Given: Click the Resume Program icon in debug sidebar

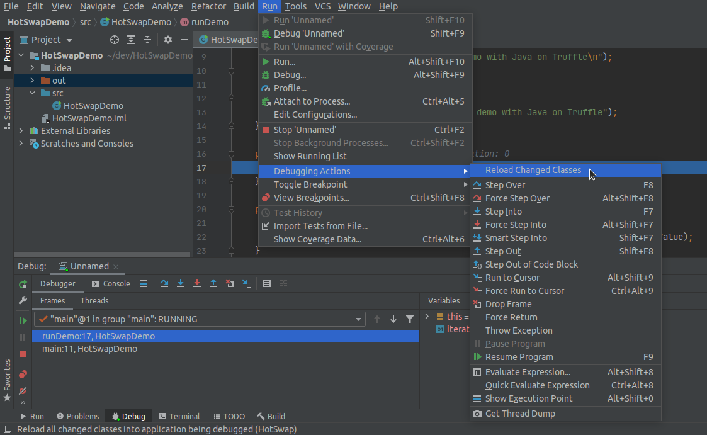Looking at the screenshot, I should click(23, 320).
